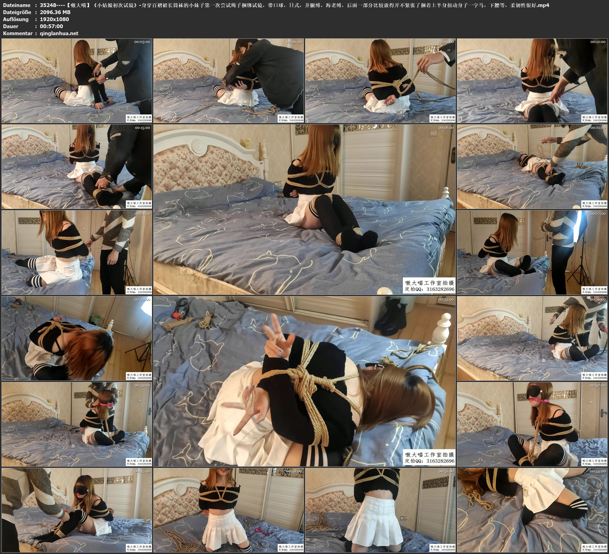Viewport: 609px width, 554px height.
Task: Click the last frame at 00:54:00
Action: (x=532, y=510)
